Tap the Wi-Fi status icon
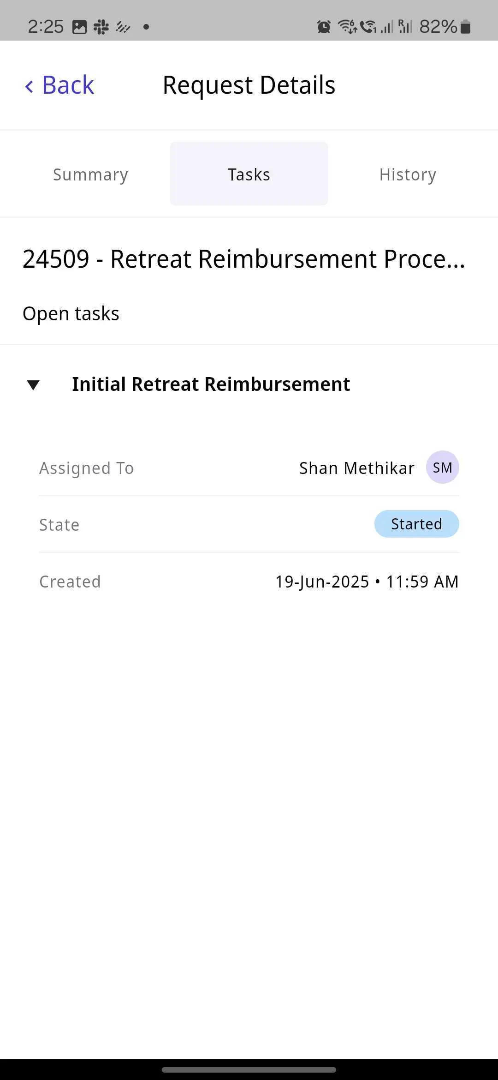The height and width of the screenshot is (1080, 498). [347, 27]
